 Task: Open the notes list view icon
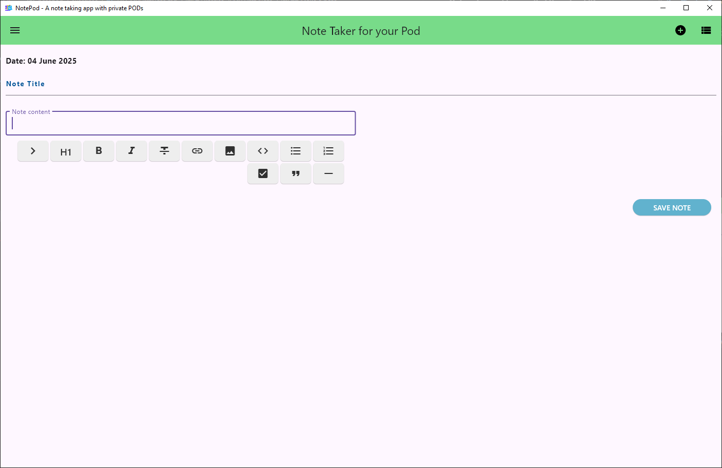click(706, 30)
